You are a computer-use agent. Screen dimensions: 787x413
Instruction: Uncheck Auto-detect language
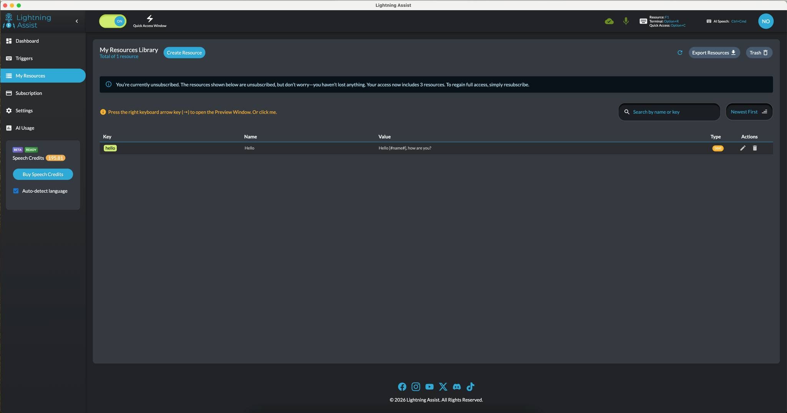pyautogui.click(x=16, y=191)
